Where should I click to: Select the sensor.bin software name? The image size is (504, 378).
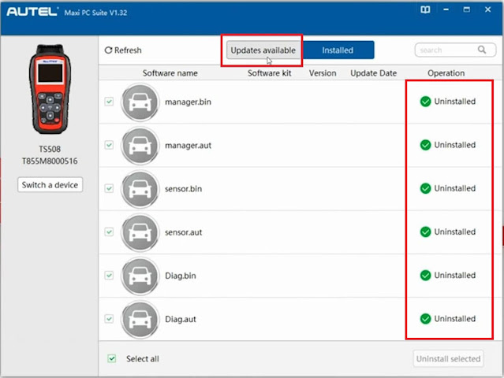[x=184, y=189]
